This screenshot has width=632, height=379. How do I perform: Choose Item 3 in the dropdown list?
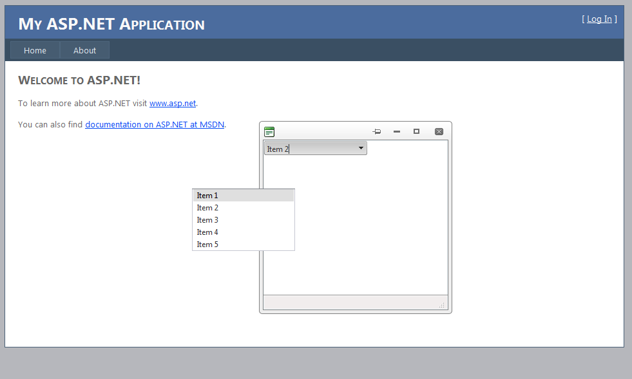point(244,220)
